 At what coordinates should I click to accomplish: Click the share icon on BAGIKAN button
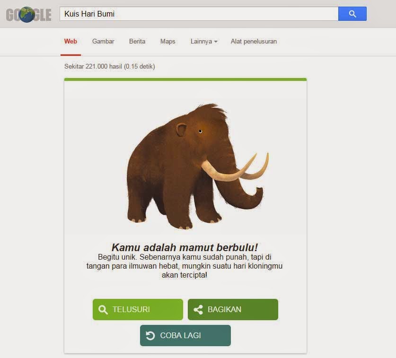[x=198, y=310]
